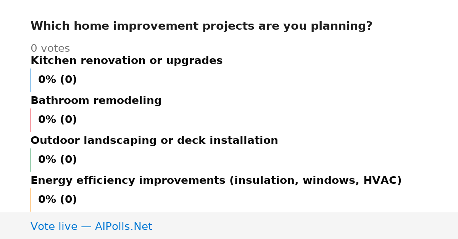Click the red bar under Bathroom remodeling
This screenshot has height=239, width=458.
click(x=31, y=120)
